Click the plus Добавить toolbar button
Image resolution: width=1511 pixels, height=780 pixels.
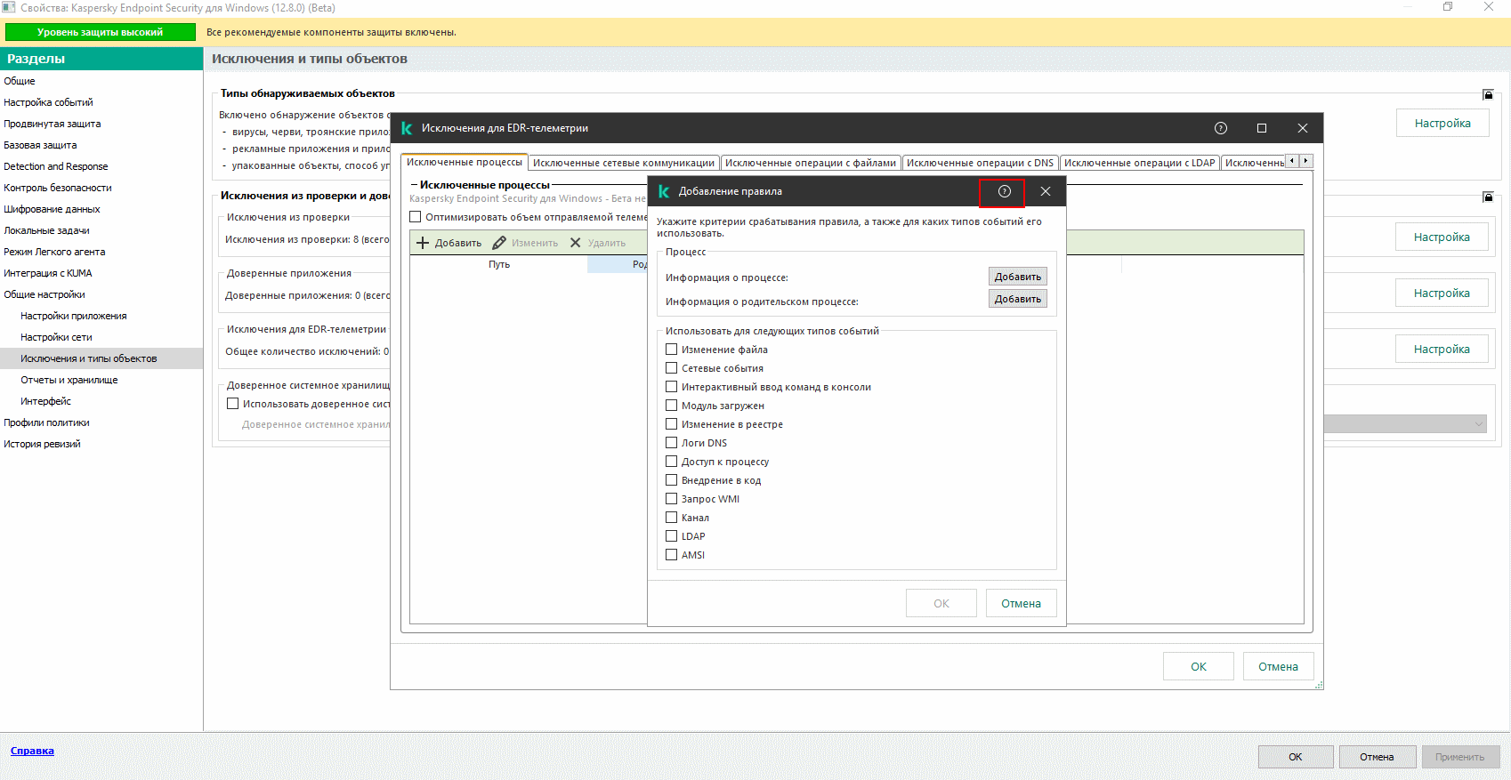(x=449, y=243)
